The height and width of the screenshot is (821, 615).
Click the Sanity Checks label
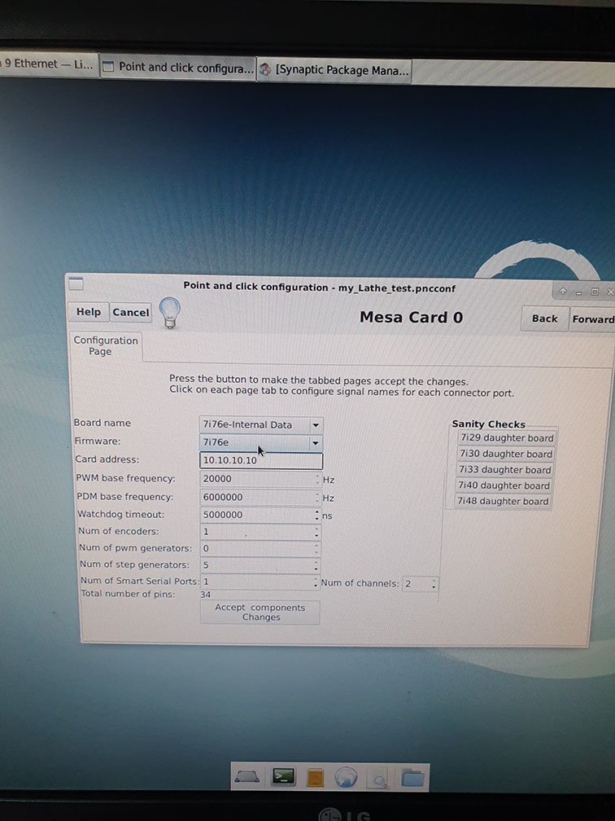(488, 424)
